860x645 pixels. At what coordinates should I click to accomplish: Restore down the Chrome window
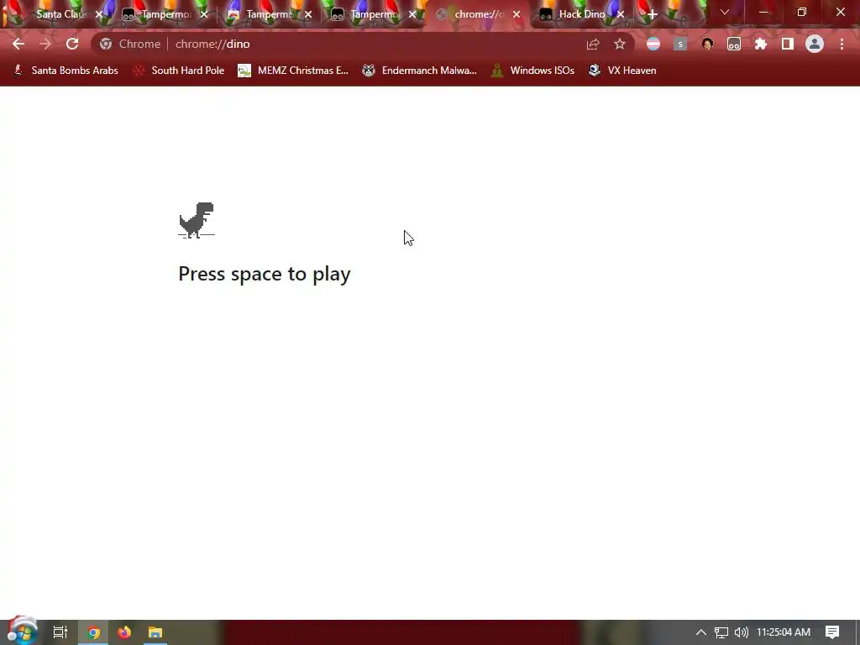pyautogui.click(x=802, y=12)
